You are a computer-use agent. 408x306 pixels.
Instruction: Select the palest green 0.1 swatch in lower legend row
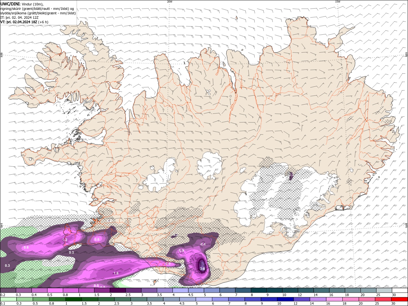(8, 299)
